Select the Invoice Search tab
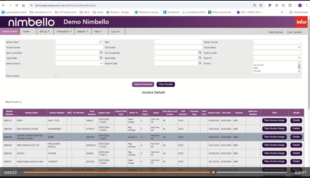The image size is (310, 178). 10,32
